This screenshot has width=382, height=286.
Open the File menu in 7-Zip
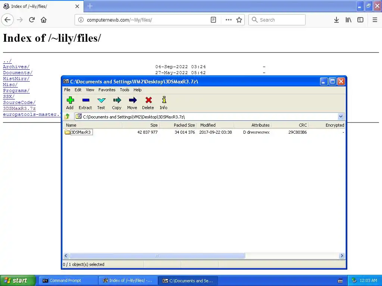(x=67, y=90)
